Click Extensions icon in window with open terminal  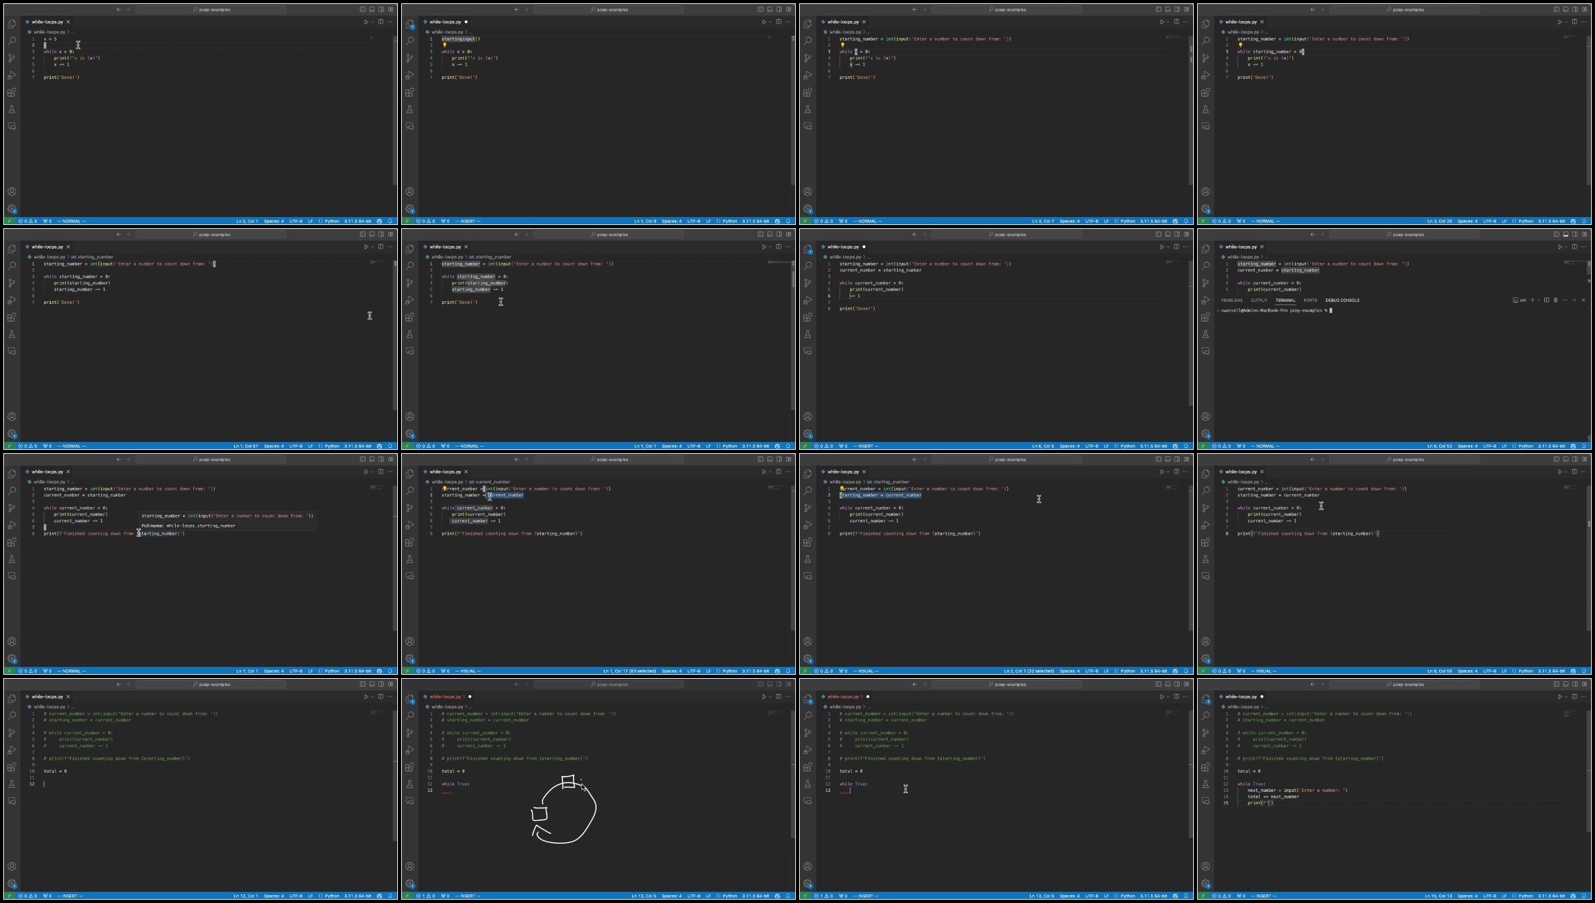(x=1205, y=317)
